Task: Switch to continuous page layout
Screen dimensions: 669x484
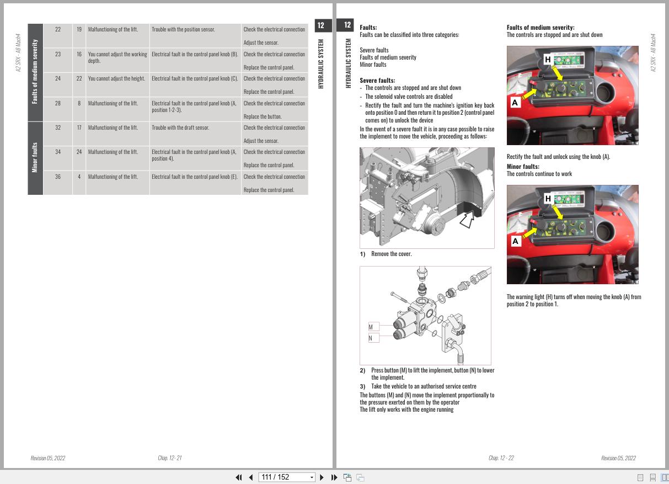Action: click(653, 477)
